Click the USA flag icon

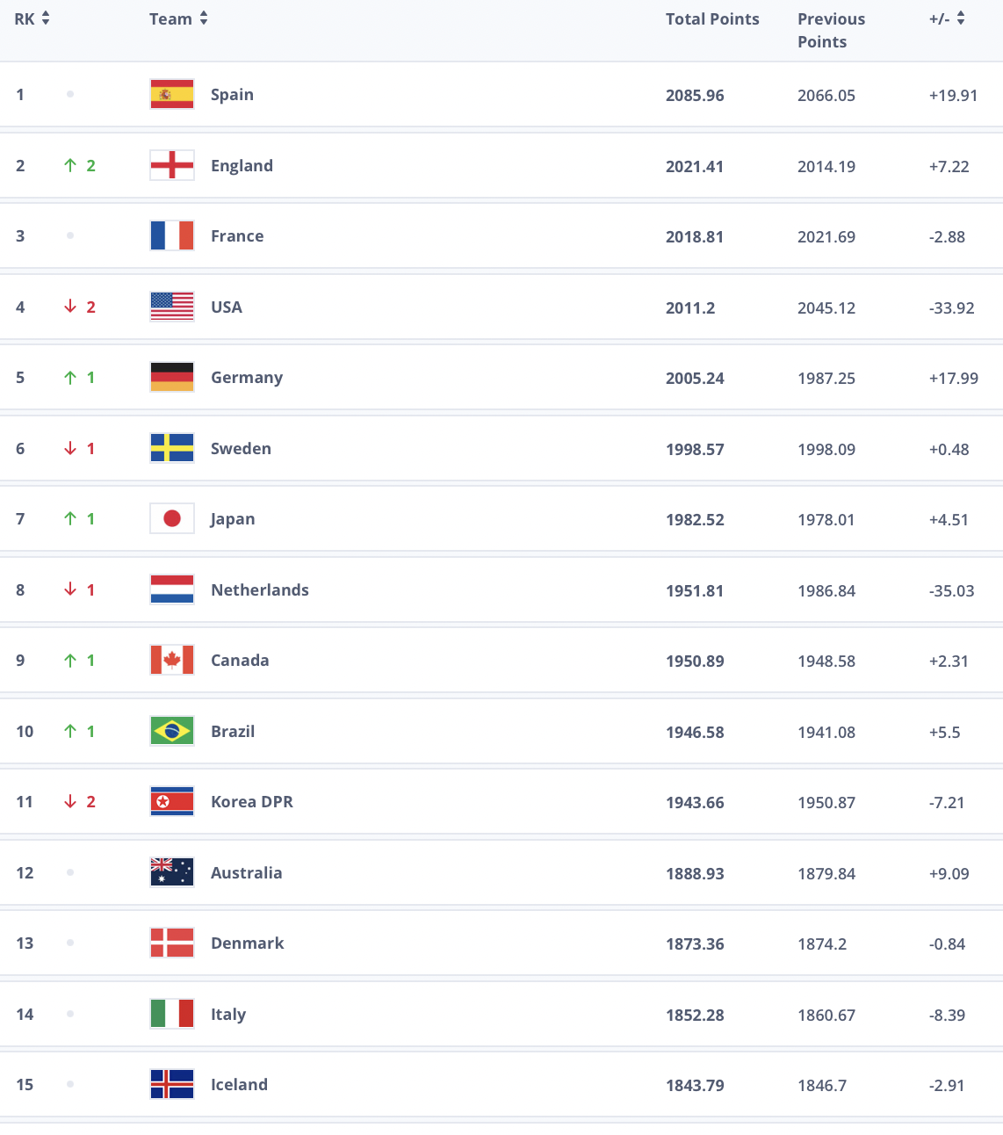coord(172,307)
